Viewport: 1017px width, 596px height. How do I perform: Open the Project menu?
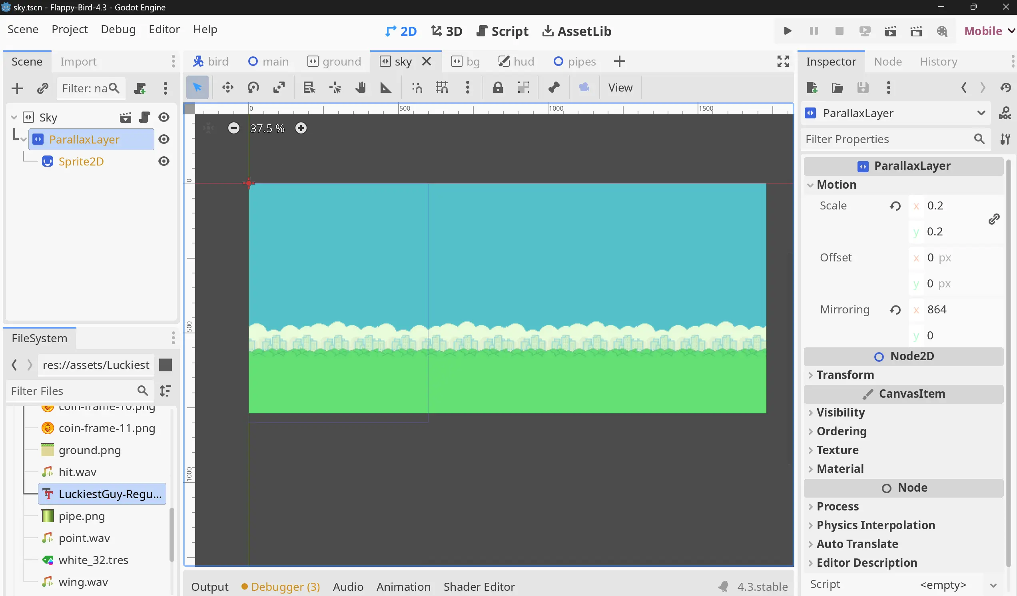[70, 30]
